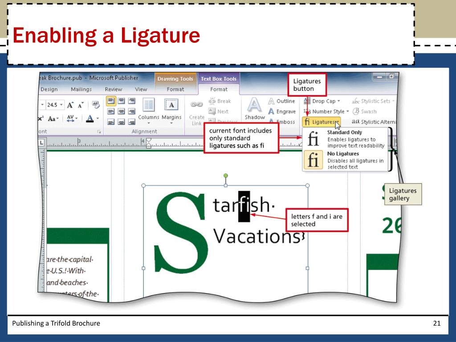Click the 'Publishing a Trifold Brochure' footer text
Image resolution: width=456 pixels, height=342 pixels.
pyautogui.click(x=56, y=323)
